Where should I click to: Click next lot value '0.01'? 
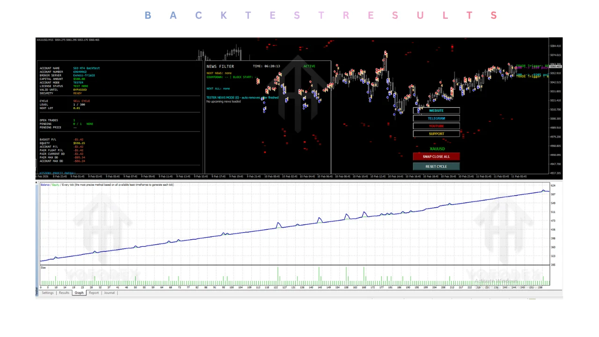[77, 108]
